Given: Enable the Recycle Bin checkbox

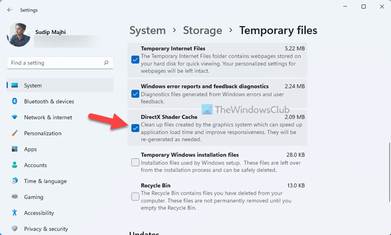Looking at the screenshot, I should (x=135, y=196).
